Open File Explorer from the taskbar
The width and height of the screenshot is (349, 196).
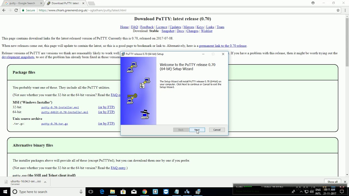pyautogui.click(x=112, y=192)
